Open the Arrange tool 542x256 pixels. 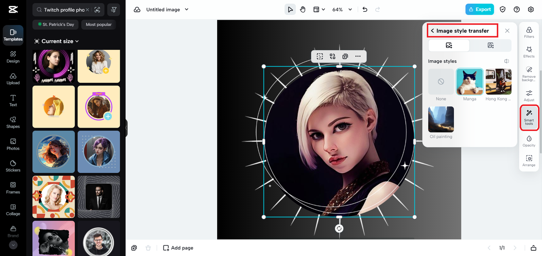tap(529, 161)
